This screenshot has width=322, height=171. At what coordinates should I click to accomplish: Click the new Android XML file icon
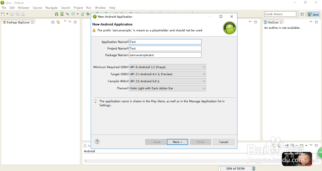(82, 14)
